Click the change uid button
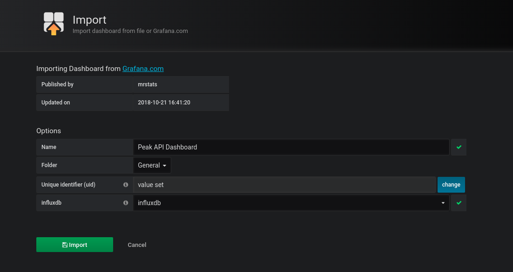Screen dimensions: 513x272 click(451, 185)
